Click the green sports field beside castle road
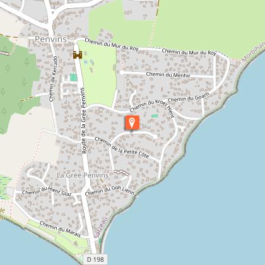 click(x=73, y=78)
